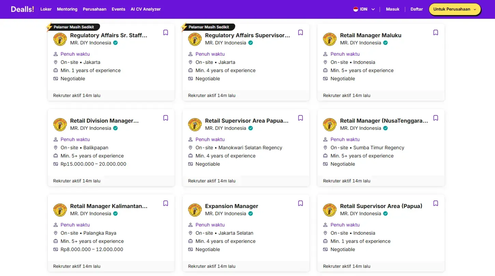Click 'On-site • Manokwari Selatan Regency' text
The width and height of the screenshot is (495, 276).
pos(239,148)
